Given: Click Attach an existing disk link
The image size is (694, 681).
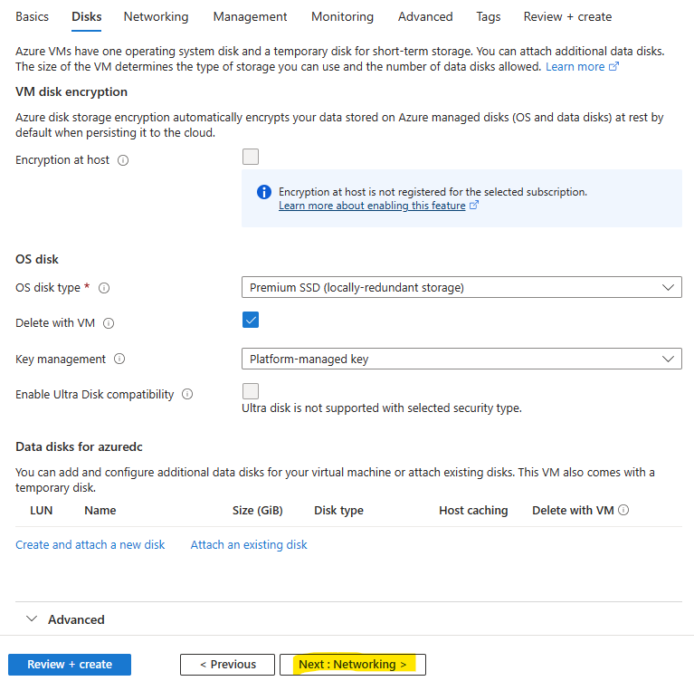Looking at the screenshot, I should (249, 544).
